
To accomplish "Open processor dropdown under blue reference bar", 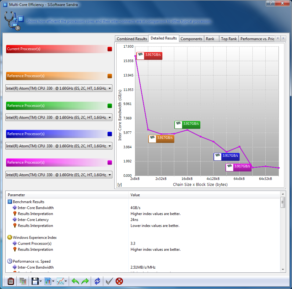I will [x=59, y=146].
